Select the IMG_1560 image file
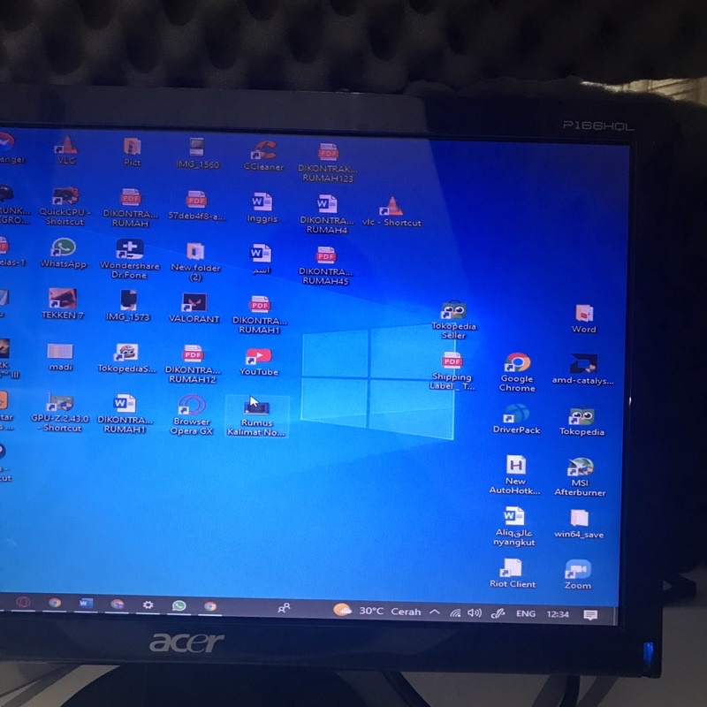Screen dimensions: 707x707 click(197, 154)
